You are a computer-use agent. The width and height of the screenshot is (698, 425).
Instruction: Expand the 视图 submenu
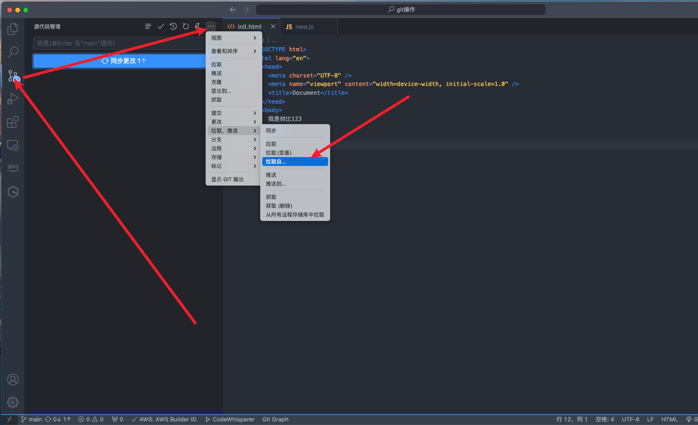point(234,38)
